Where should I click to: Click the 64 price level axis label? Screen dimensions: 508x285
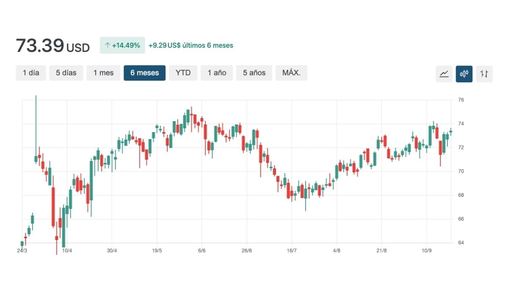click(461, 243)
